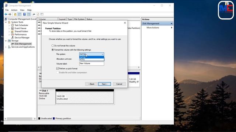Click More Actions in the Actions pane

[x=153, y=28]
